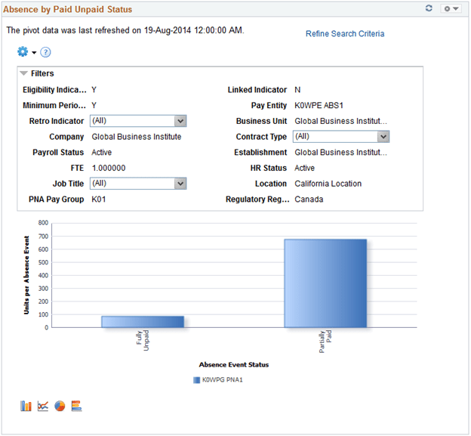
Task: Click the blue gear options icon
Action: 23,51
